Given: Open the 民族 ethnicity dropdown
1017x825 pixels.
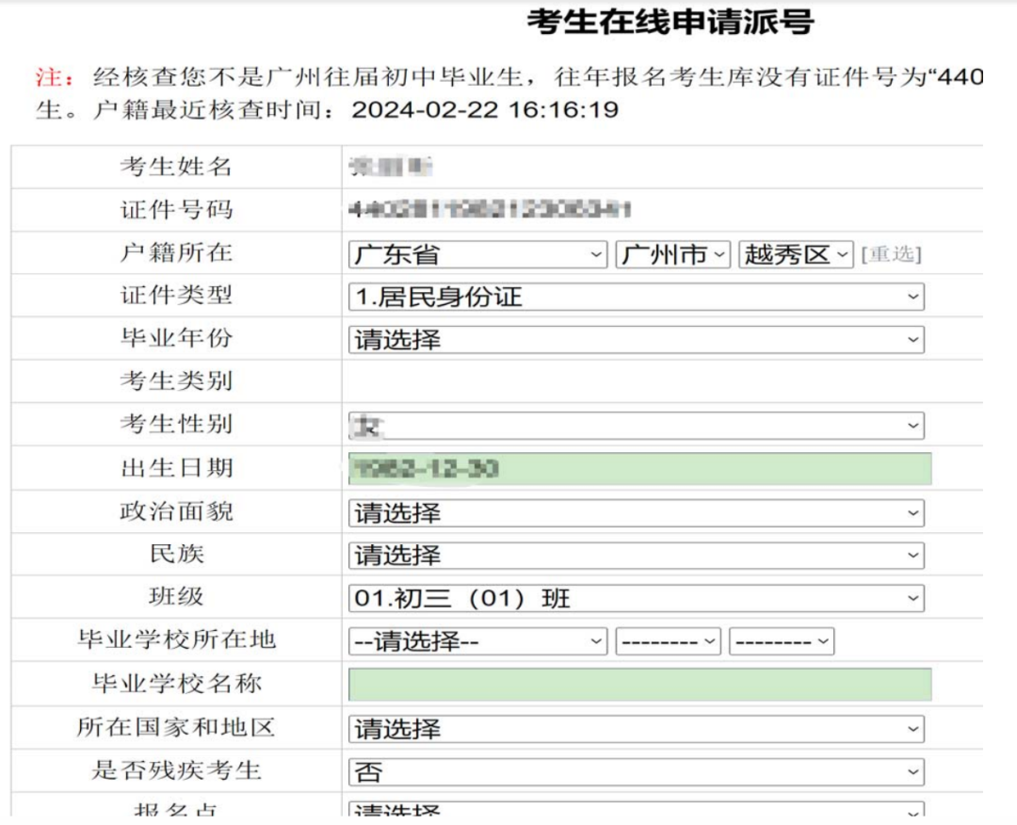Looking at the screenshot, I should [631, 555].
